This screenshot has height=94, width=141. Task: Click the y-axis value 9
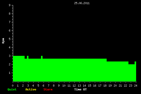(10, 5)
